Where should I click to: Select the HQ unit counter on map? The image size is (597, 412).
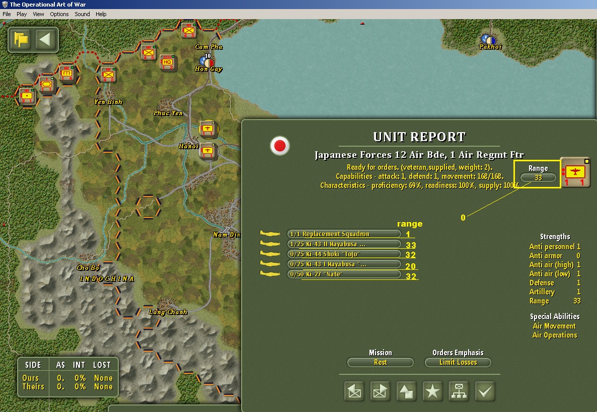(167, 63)
